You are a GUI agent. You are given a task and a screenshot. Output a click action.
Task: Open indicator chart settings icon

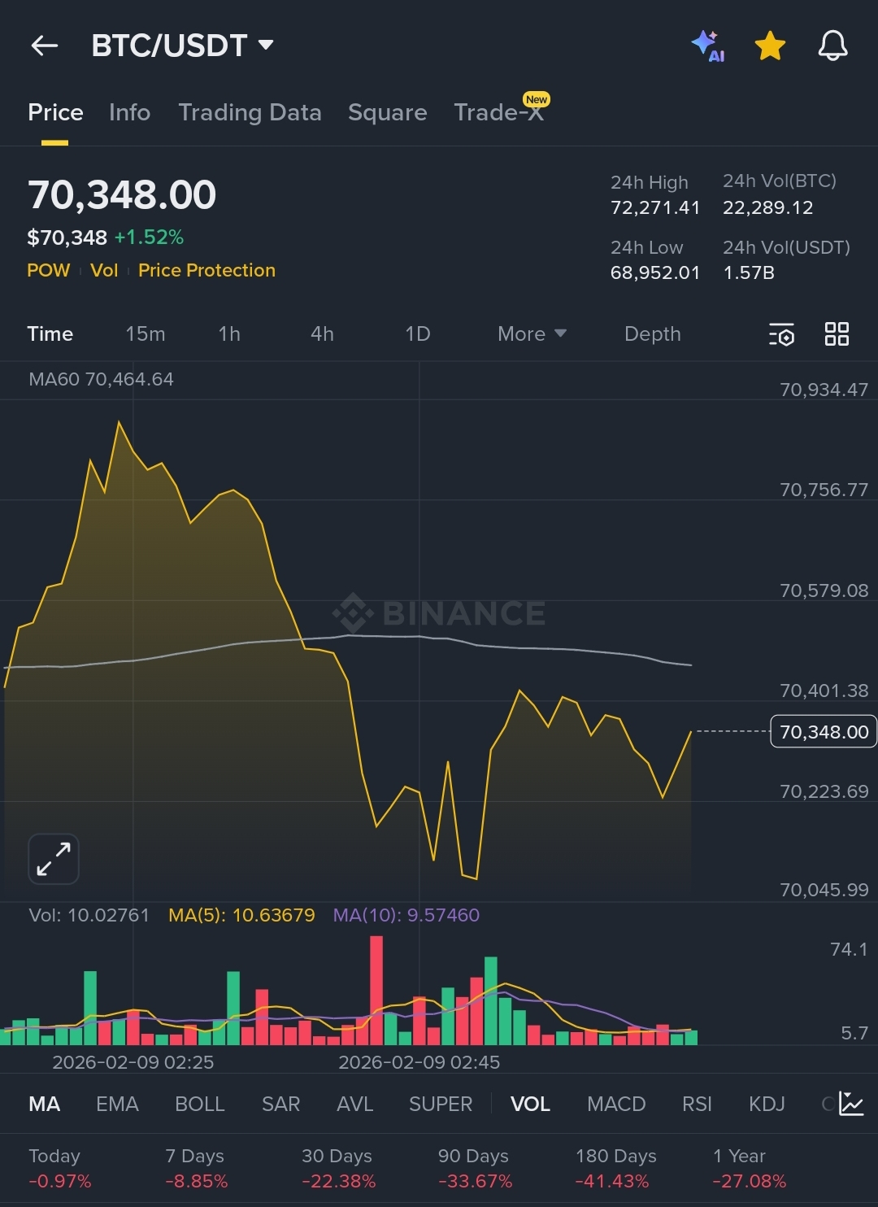pos(851,1104)
